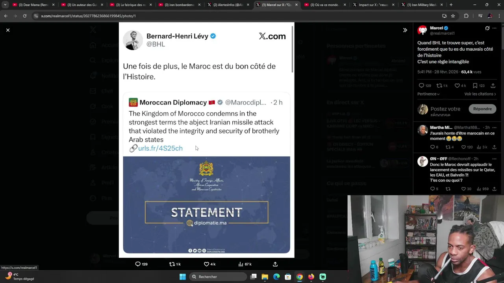This screenshot has width=504, height=283.
Task: Open Martha Mi's profile avatar
Action: click(x=422, y=130)
